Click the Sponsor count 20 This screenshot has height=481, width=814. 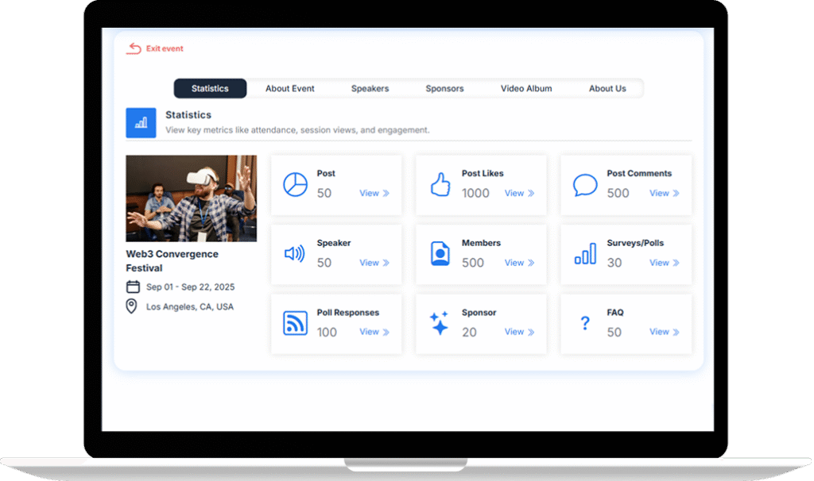[x=469, y=333]
